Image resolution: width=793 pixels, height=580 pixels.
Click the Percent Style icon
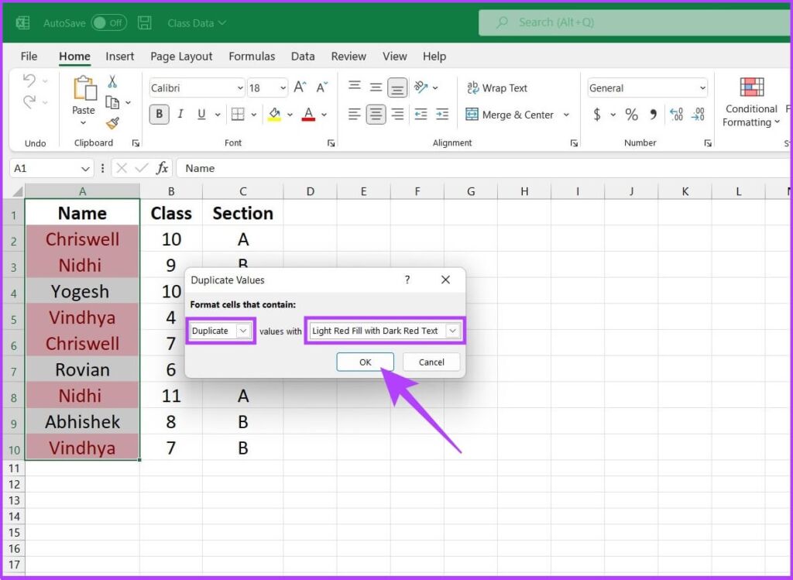click(631, 114)
